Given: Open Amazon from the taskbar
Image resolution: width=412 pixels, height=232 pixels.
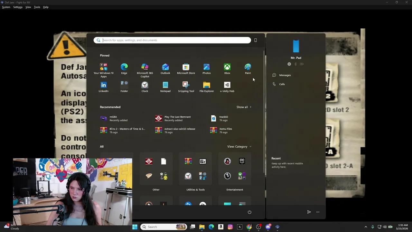Looking at the screenshot, I should (x=221, y=227).
